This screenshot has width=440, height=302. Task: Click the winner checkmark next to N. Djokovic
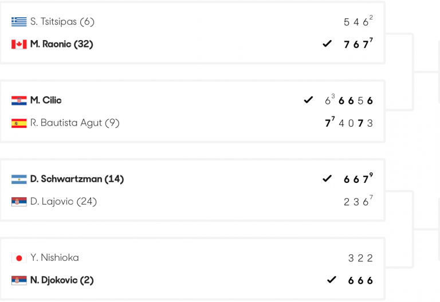[332, 280]
